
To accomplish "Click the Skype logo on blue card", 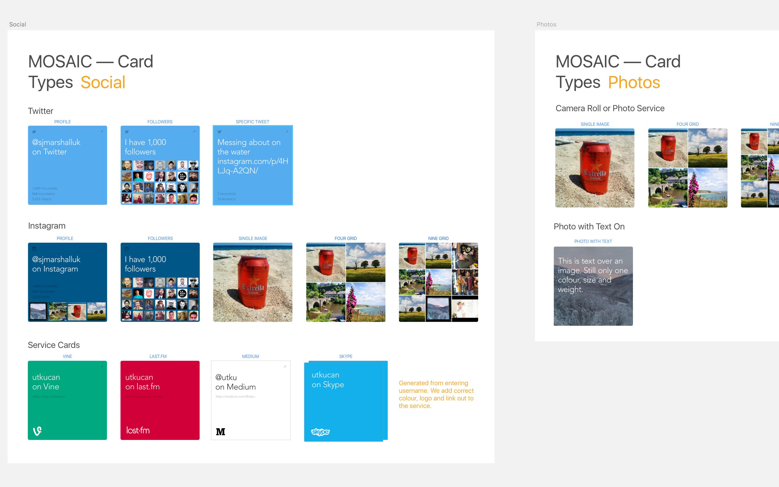I will [320, 432].
